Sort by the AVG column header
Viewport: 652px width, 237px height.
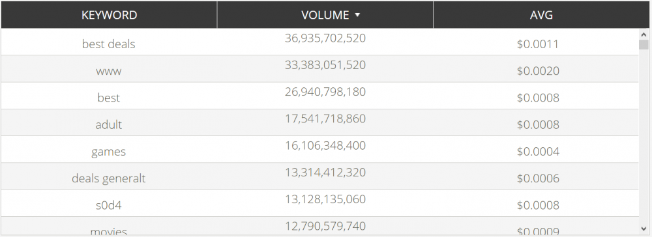(541, 15)
